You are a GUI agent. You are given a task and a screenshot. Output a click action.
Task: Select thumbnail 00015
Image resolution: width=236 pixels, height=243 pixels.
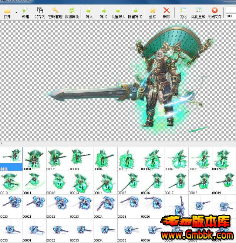(129, 183)
